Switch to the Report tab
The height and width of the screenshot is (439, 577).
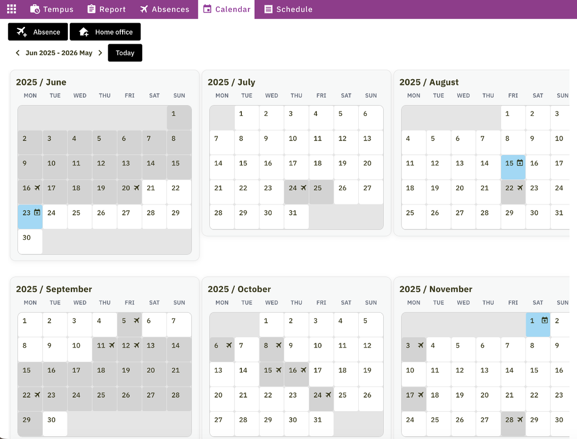(106, 9)
